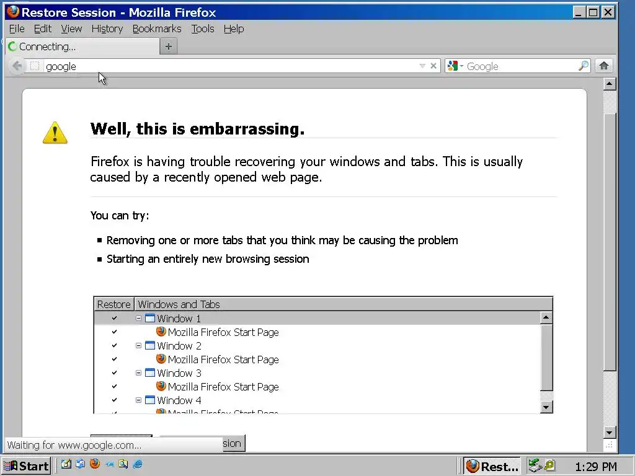635x476 pixels.
Task: Click the session list scrollbar thumb
Action: (x=546, y=358)
